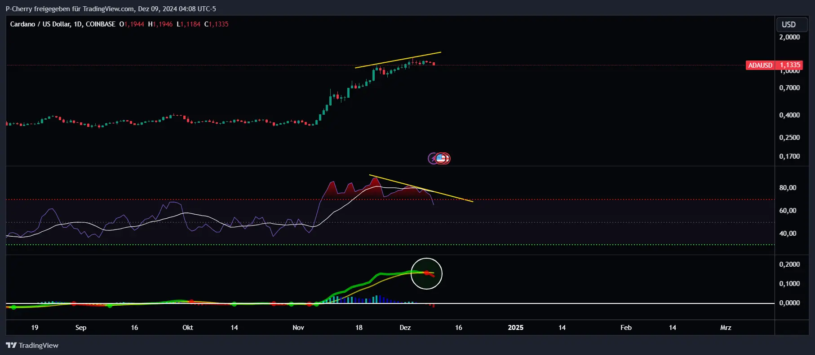Select the yellow trendline above the price candles
The image size is (815, 355).
coord(398,60)
